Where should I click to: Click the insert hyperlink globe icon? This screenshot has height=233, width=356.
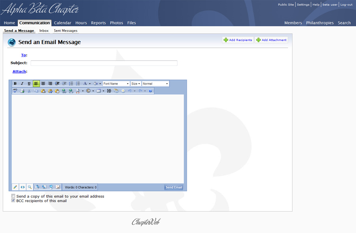pyautogui.click(x=64, y=91)
